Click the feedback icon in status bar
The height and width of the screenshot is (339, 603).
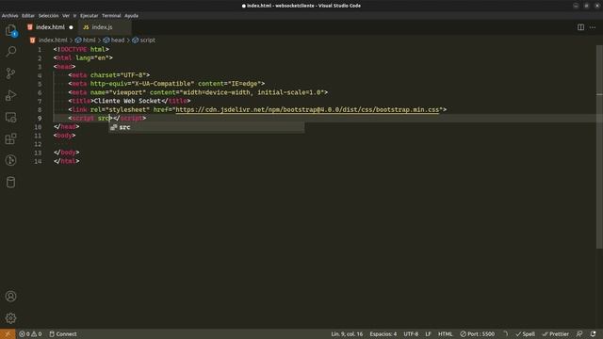[579, 334]
